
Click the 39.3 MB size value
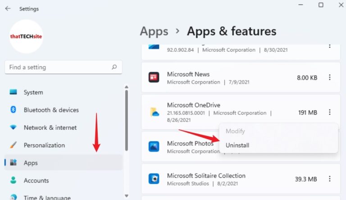[306, 179]
